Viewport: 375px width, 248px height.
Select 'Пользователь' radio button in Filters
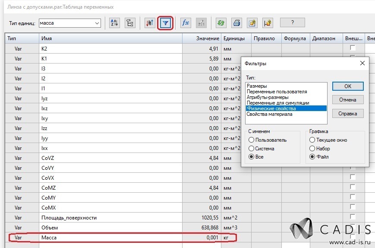click(x=251, y=140)
